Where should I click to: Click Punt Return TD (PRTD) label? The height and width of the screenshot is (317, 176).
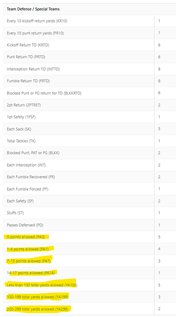pyautogui.click(x=26, y=57)
